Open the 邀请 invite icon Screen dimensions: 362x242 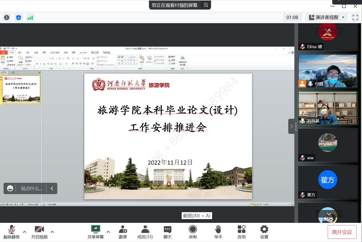pyautogui.click(x=123, y=229)
